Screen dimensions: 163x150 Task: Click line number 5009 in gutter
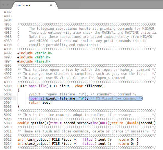8,123
